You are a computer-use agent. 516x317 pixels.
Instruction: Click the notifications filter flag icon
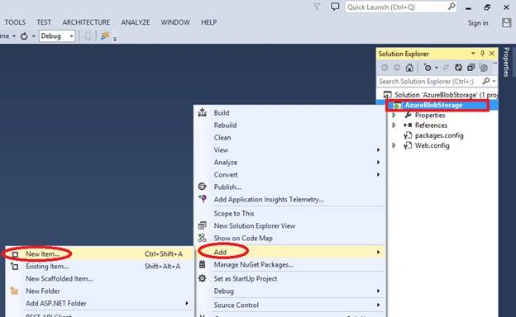click(317, 7)
